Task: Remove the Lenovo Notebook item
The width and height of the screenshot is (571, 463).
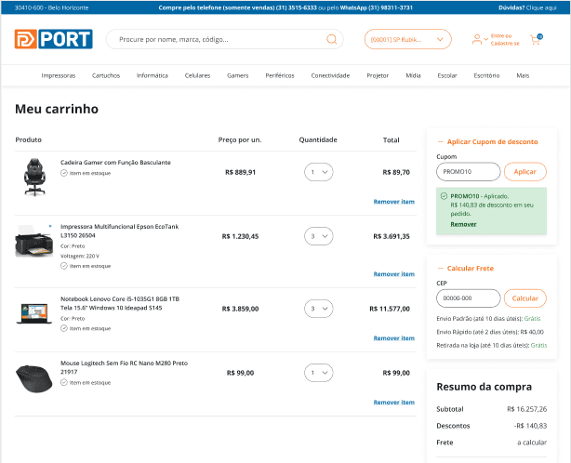Action: coord(394,338)
